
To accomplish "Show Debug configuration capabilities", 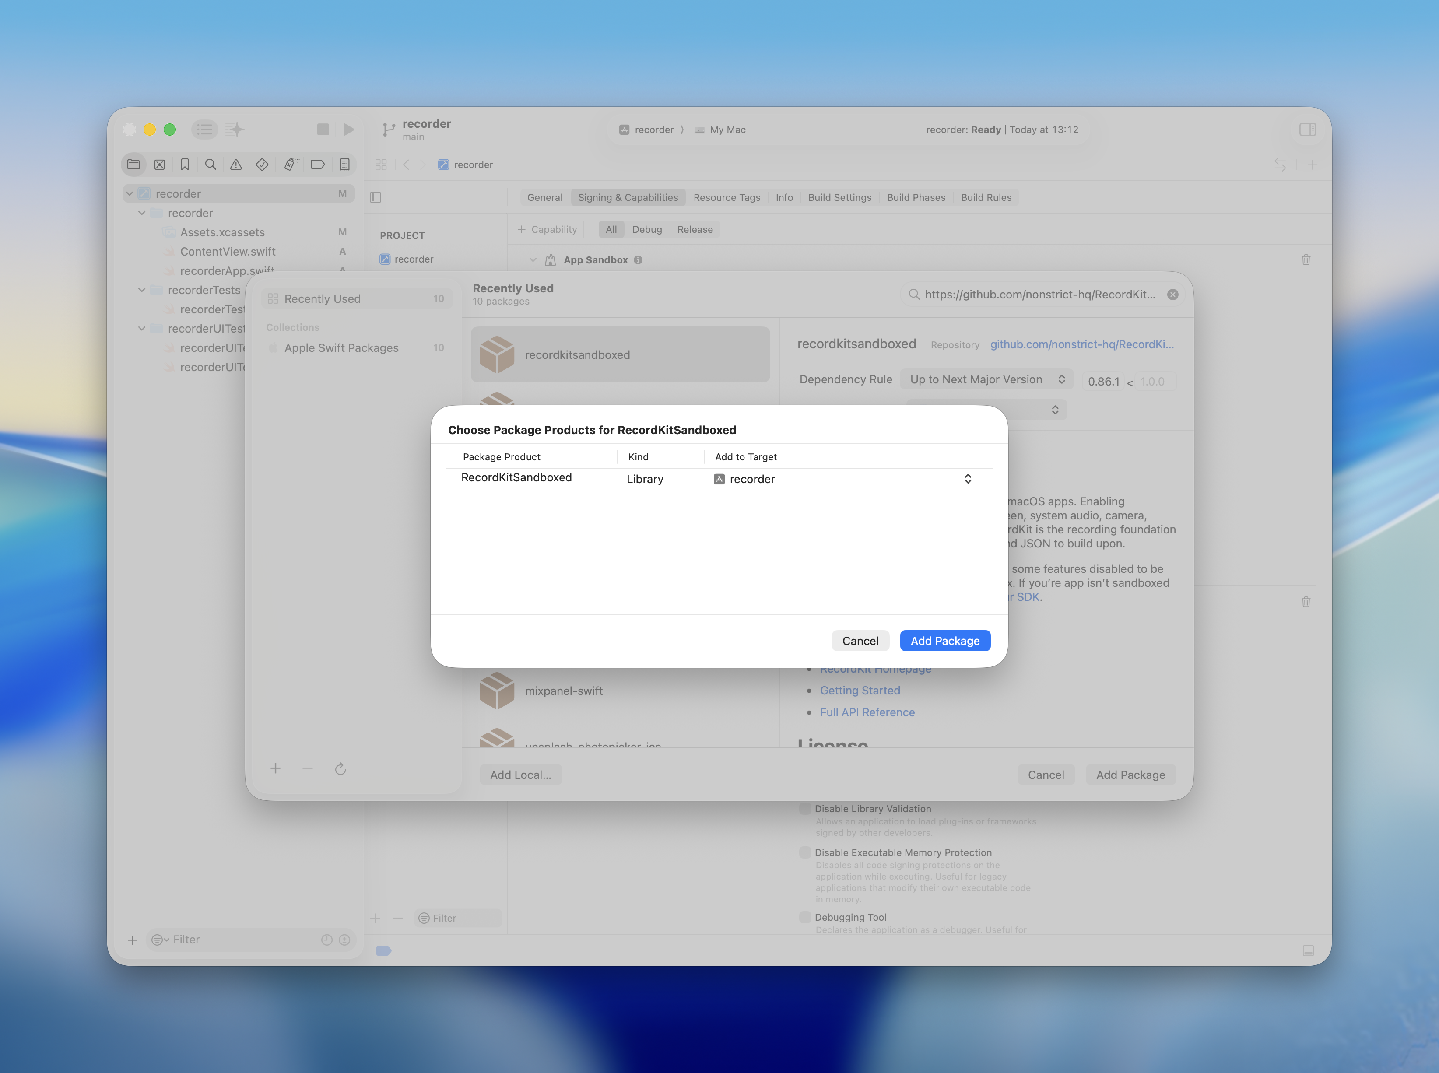I will (x=647, y=229).
